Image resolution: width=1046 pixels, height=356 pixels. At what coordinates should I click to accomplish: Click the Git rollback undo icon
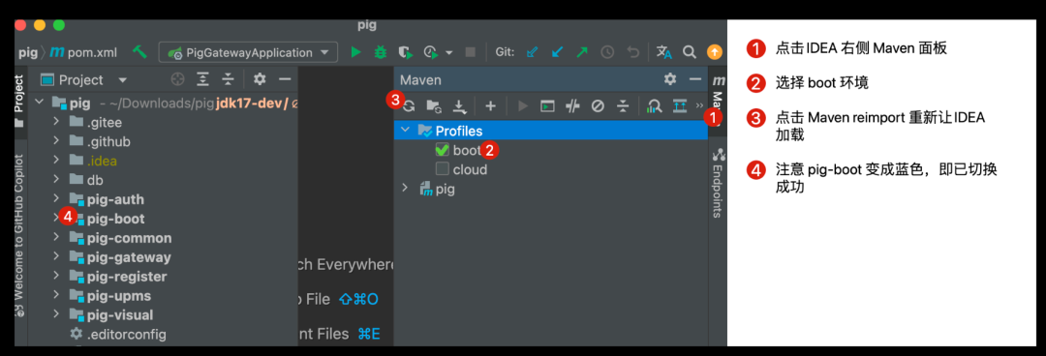click(x=633, y=52)
